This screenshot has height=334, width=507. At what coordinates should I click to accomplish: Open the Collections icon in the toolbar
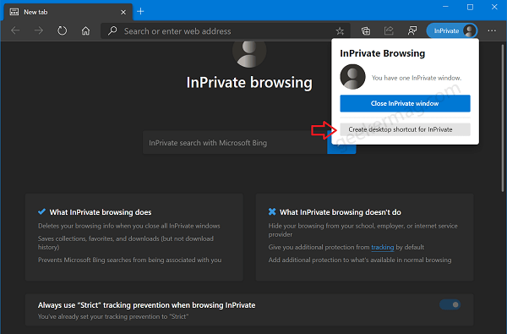point(365,30)
